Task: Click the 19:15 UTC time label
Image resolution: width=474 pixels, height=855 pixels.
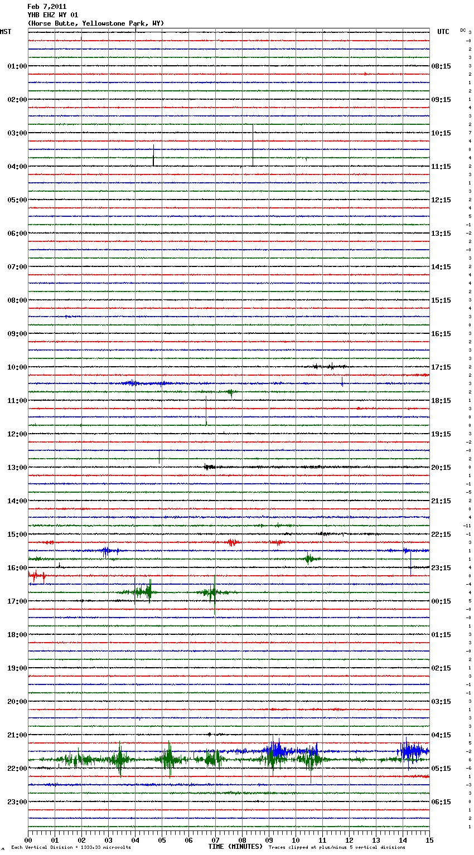Action: pos(441,434)
